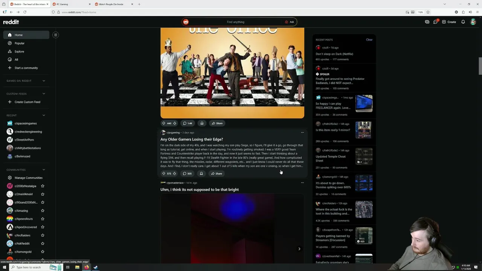Select All in the sidebar
Viewport: 482px width, 271px height.
click(x=26, y=59)
